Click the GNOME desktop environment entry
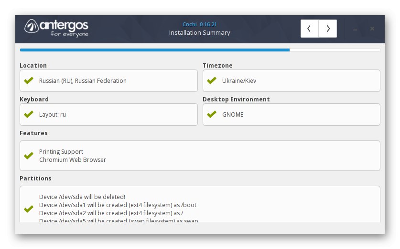This screenshot has height=249, width=400. [233, 115]
